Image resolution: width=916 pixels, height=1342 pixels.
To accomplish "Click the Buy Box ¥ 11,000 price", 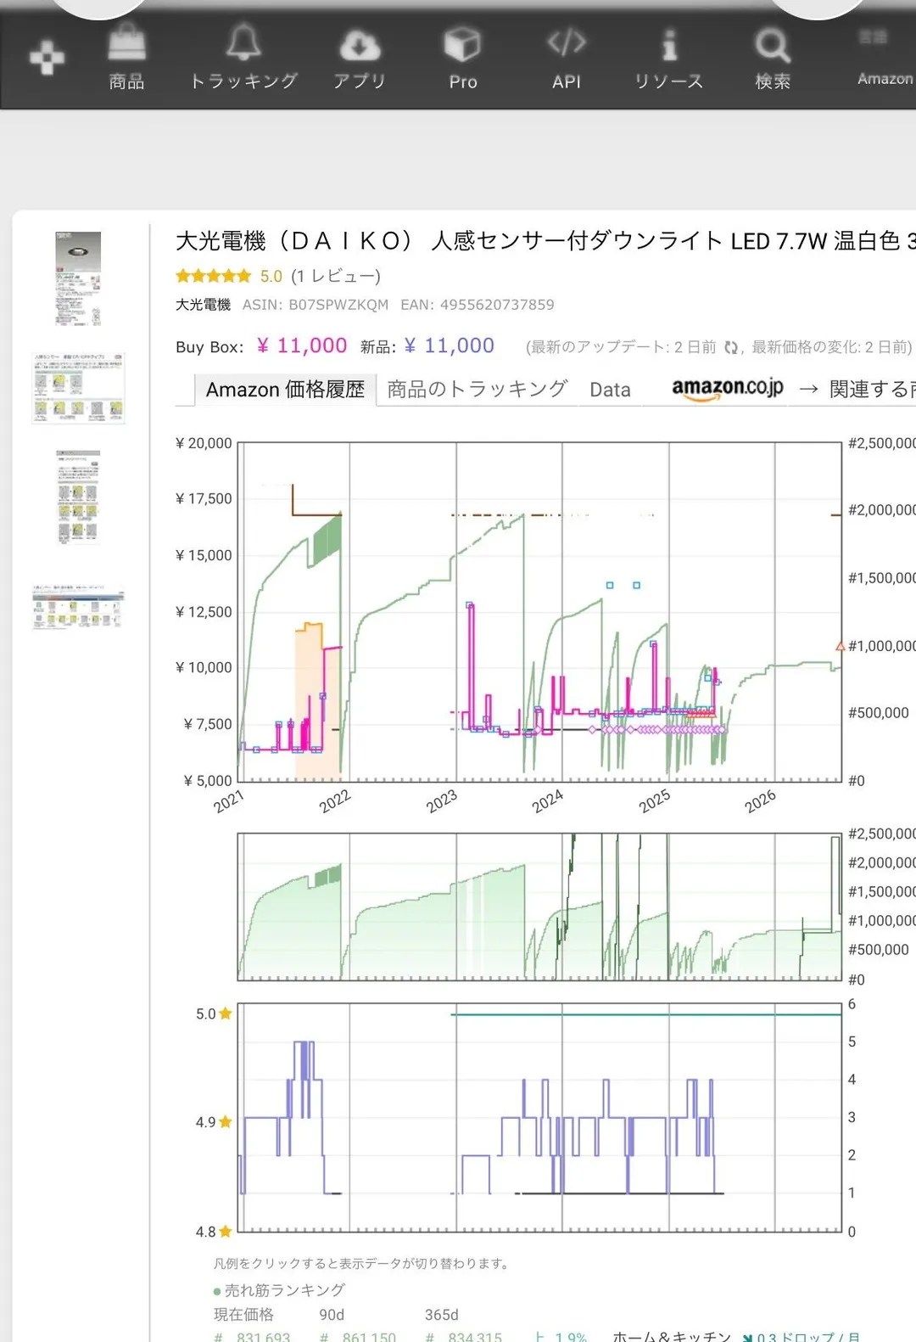I will 302,345.
